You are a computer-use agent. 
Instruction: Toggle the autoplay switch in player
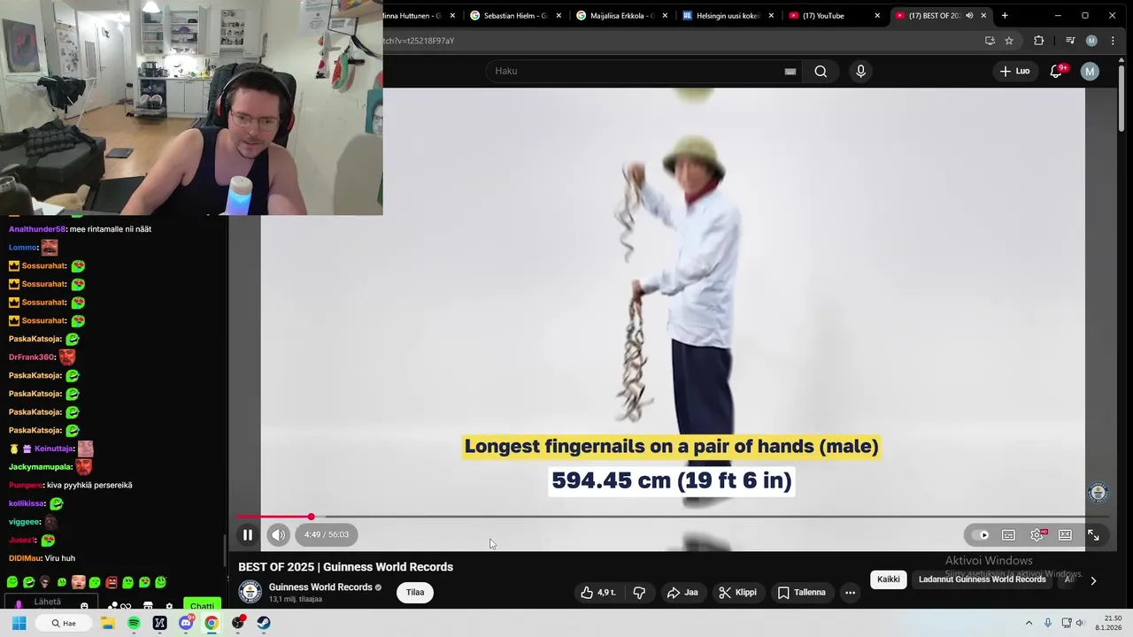point(980,534)
